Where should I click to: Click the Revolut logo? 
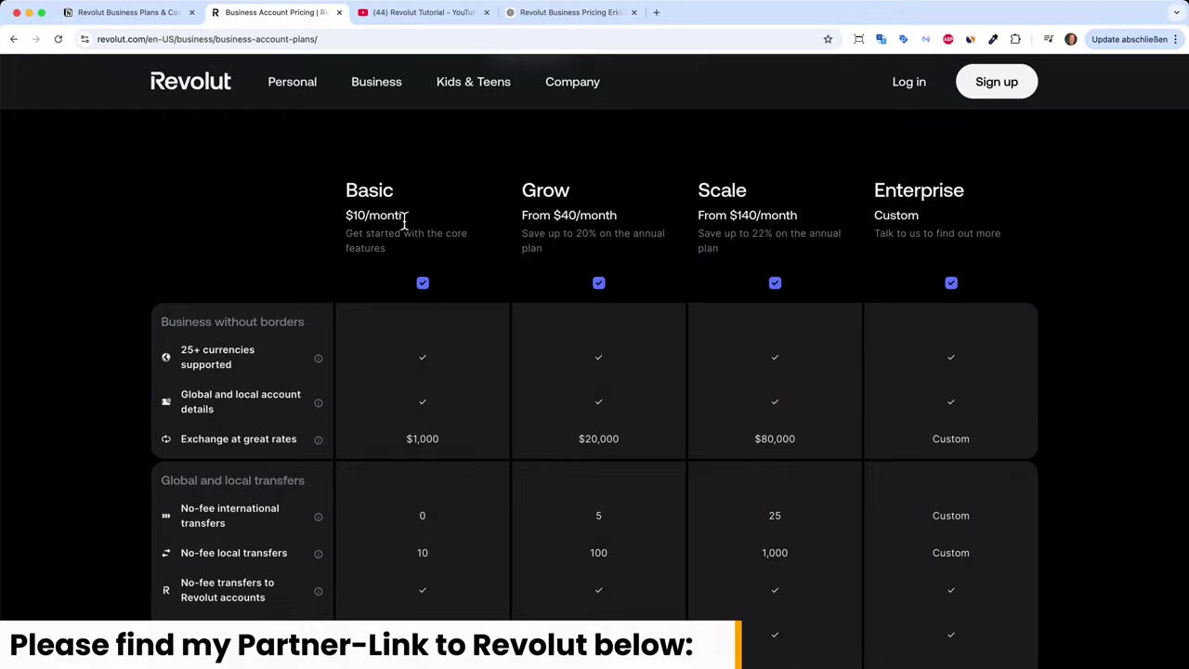tap(190, 82)
